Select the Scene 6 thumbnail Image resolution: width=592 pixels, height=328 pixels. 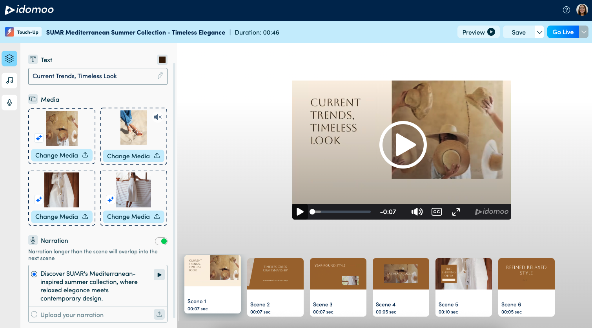pyautogui.click(x=526, y=287)
